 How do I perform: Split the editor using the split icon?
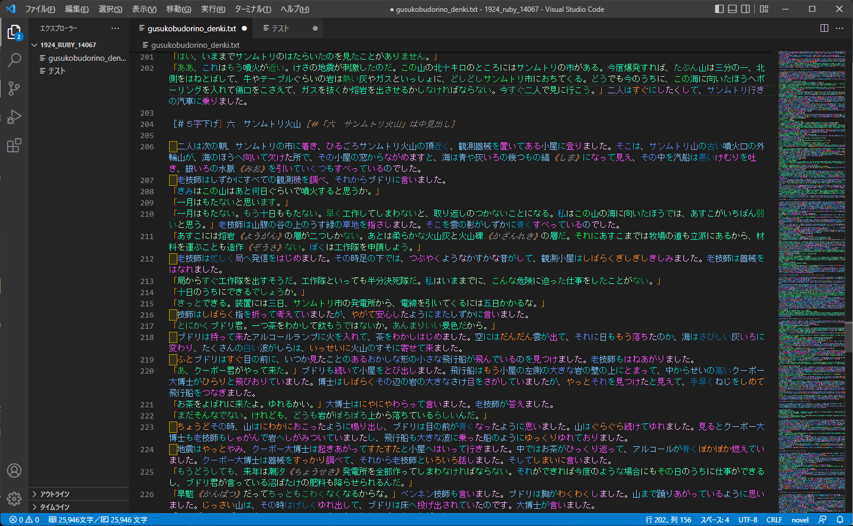[824, 28]
